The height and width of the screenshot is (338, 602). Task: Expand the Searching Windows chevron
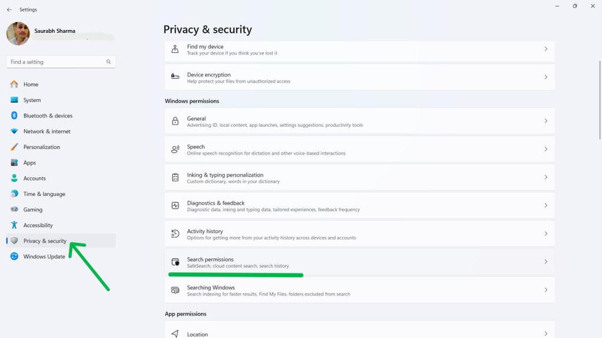(x=546, y=290)
